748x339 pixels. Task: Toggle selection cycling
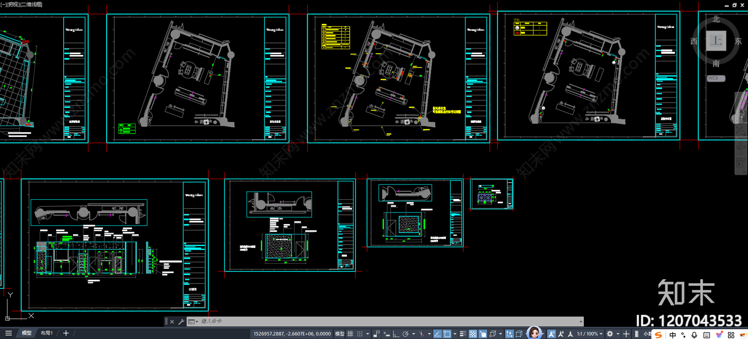483,334
